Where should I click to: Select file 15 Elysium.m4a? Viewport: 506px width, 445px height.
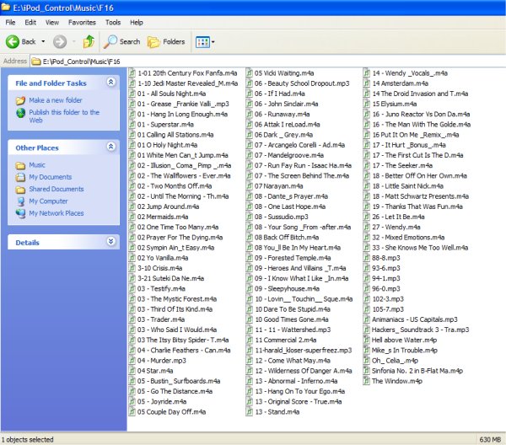(x=395, y=104)
